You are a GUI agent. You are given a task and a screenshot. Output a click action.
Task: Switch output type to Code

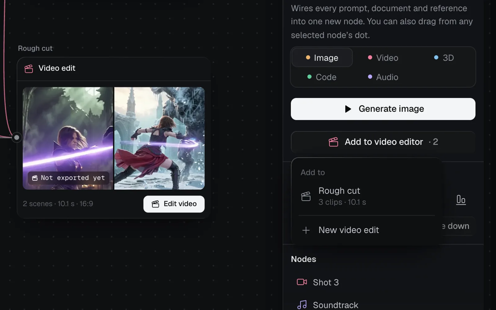(322, 77)
